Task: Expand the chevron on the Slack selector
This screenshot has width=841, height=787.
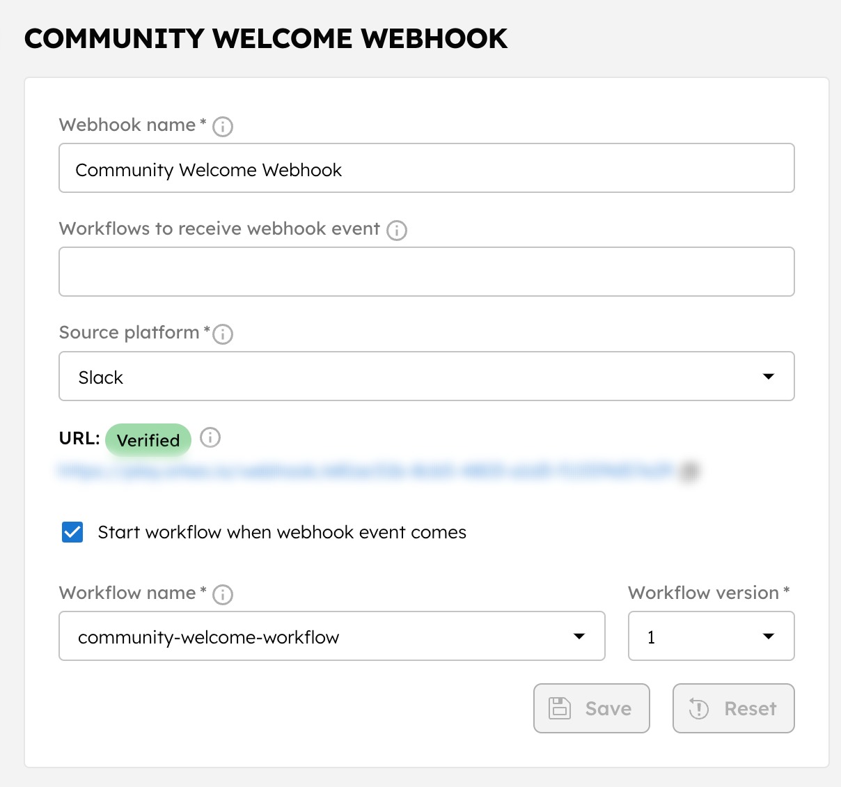Action: (768, 376)
